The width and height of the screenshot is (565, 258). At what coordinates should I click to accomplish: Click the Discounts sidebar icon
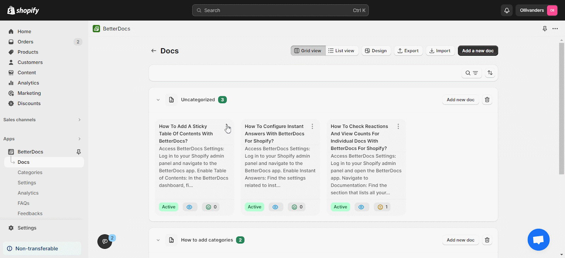coord(11,103)
